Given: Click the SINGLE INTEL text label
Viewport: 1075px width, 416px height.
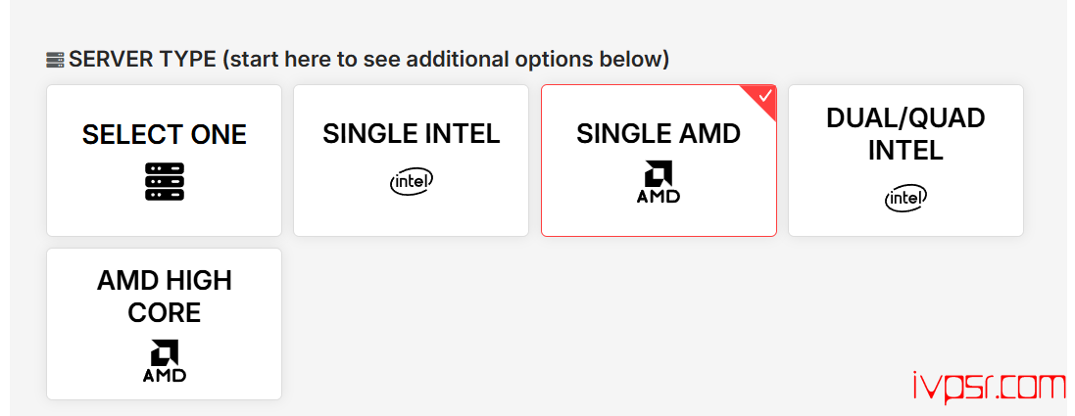Looking at the screenshot, I should (412, 134).
